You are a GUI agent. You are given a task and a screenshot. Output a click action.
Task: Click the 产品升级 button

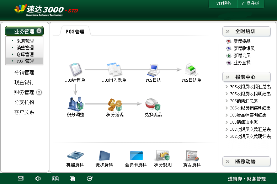[x=250, y=4]
